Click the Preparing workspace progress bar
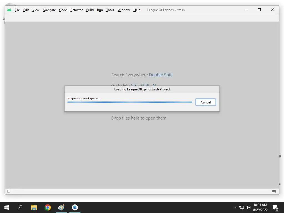 (130, 102)
